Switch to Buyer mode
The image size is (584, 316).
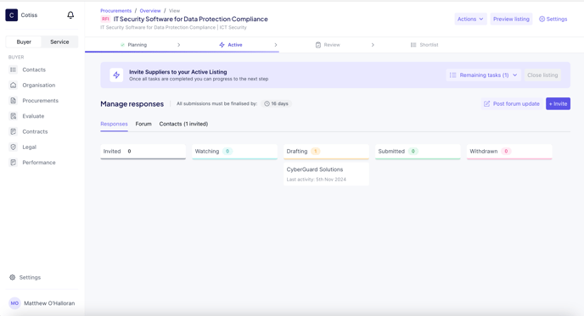pyautogui.click(x=24, y=42)
